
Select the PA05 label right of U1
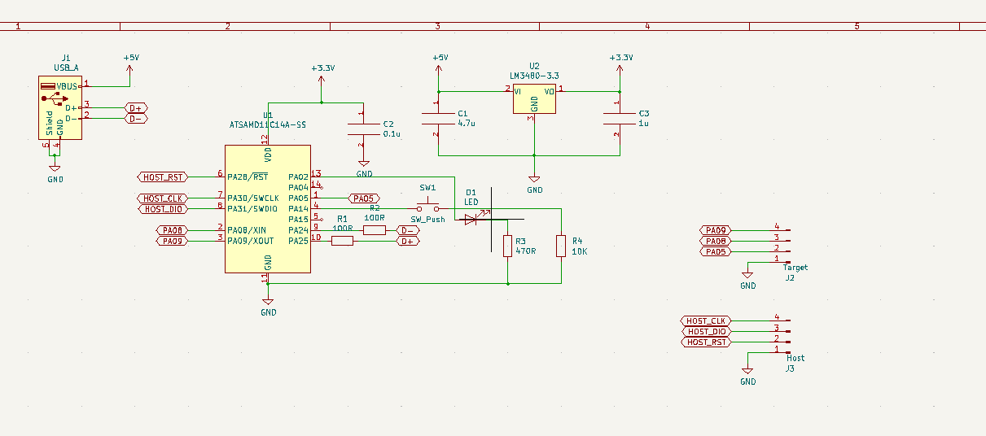tap(363, 198)
